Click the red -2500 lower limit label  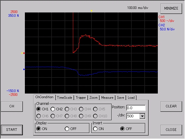pos(13,95)
